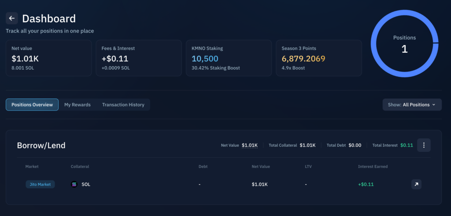Open the three-dot menu in Borrow/Lend
451x216 pixels.
[424, 145]
